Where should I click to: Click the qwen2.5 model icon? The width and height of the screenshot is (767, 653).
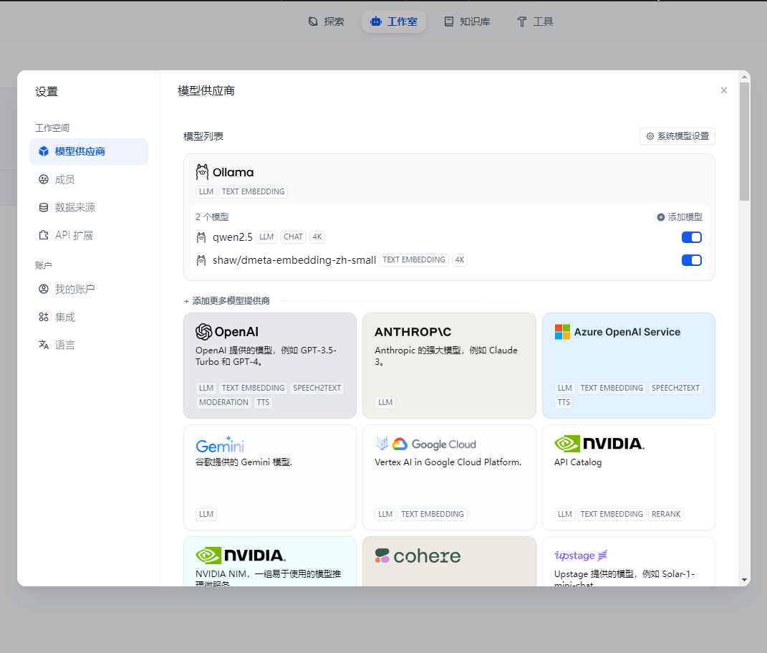201,237
